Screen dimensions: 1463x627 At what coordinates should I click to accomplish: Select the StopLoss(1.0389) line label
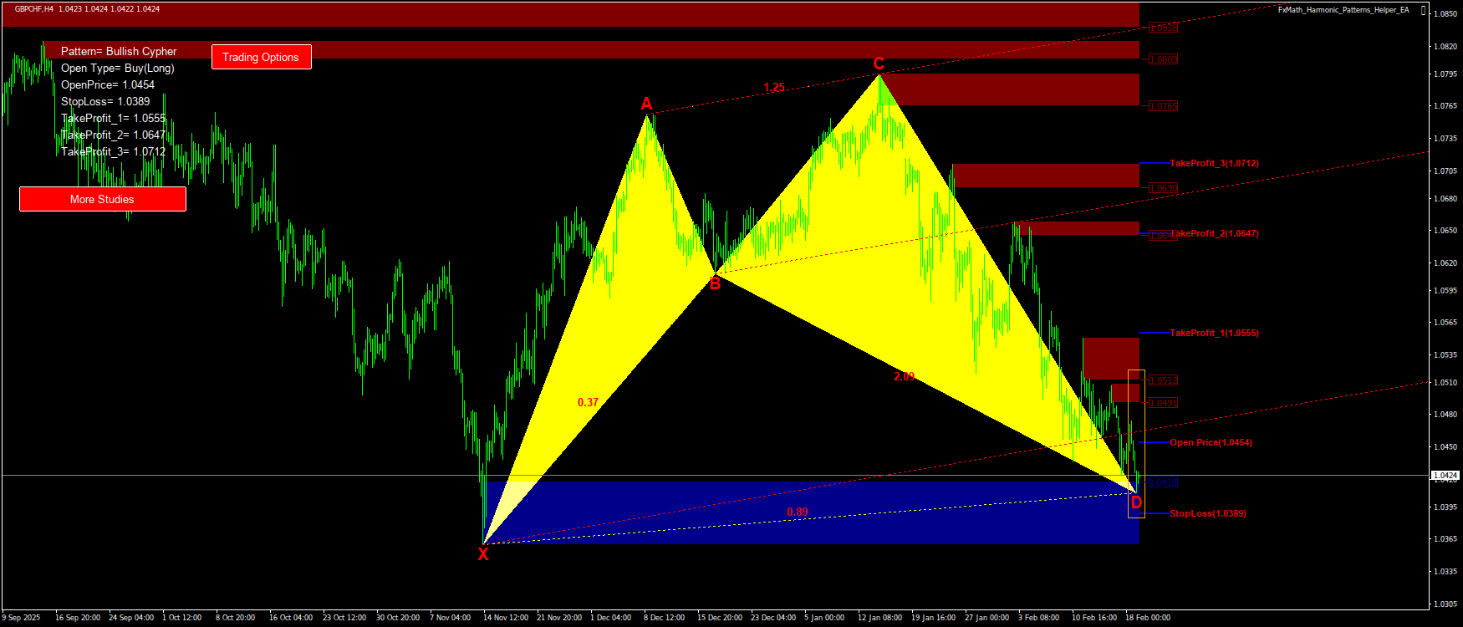[x=1207, y=513]
